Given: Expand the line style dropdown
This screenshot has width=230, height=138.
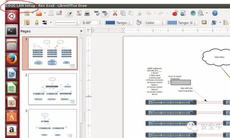Looking at the screenshot, I should 68,23.
